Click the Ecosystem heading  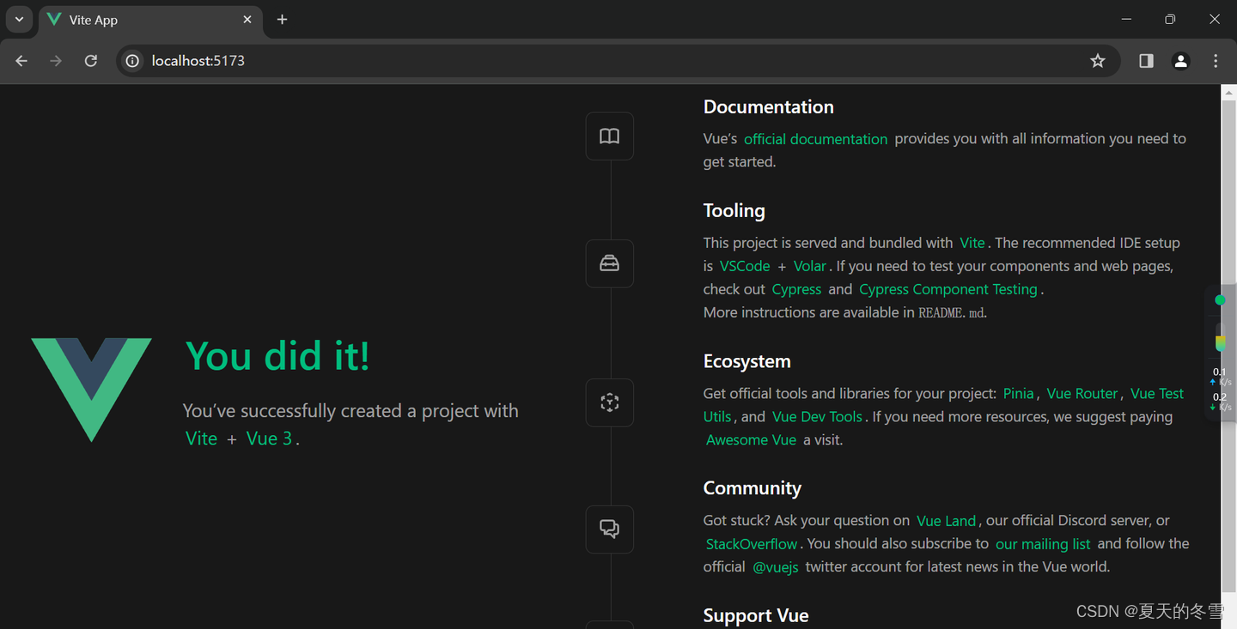[x=746, y=361]
